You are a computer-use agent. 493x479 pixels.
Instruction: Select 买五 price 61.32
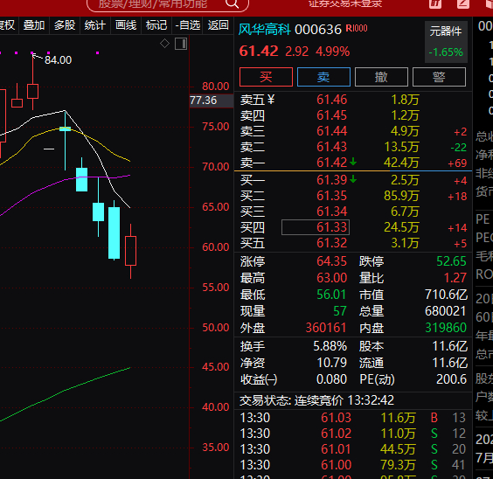[x=331, y=243]
